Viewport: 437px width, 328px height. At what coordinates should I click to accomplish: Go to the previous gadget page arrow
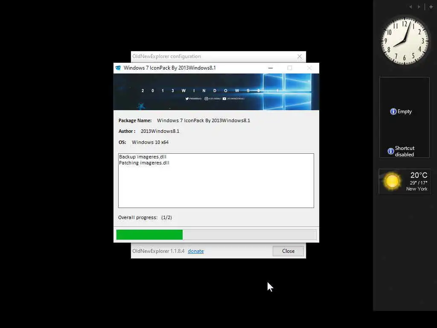coord(411,7)
